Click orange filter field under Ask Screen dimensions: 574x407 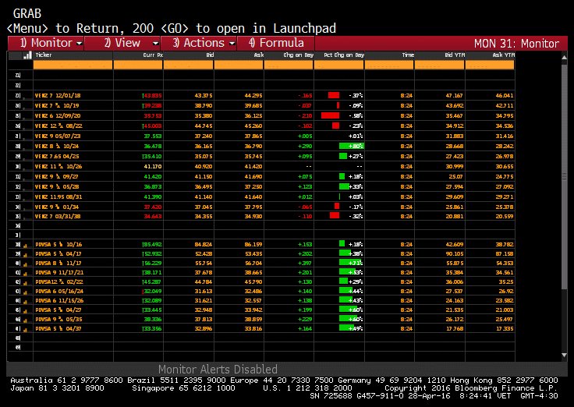pos(239,65)
